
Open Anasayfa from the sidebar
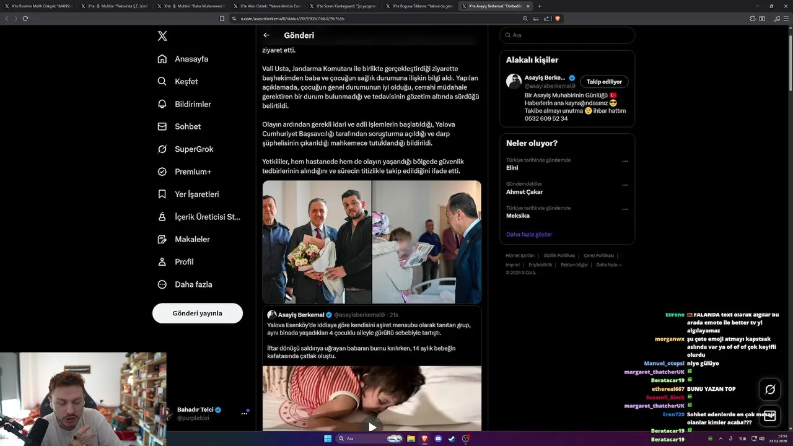click(183, 59)
